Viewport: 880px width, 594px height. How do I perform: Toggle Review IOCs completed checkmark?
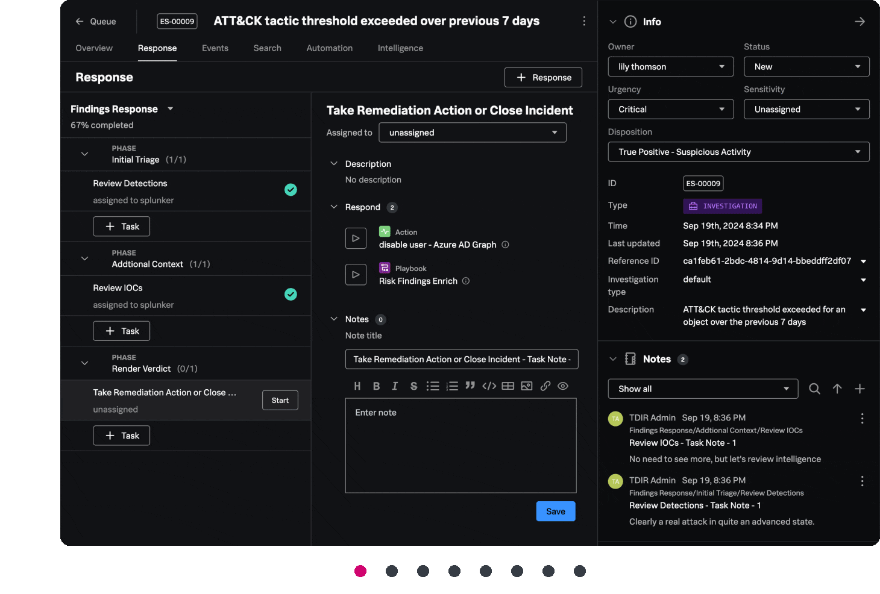pos(291,295)
